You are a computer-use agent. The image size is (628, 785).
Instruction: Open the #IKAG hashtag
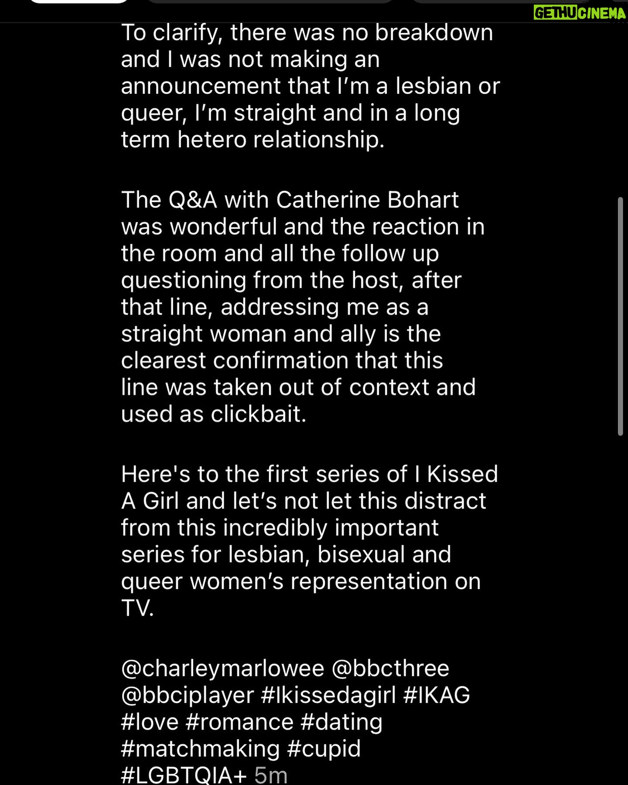437,695
